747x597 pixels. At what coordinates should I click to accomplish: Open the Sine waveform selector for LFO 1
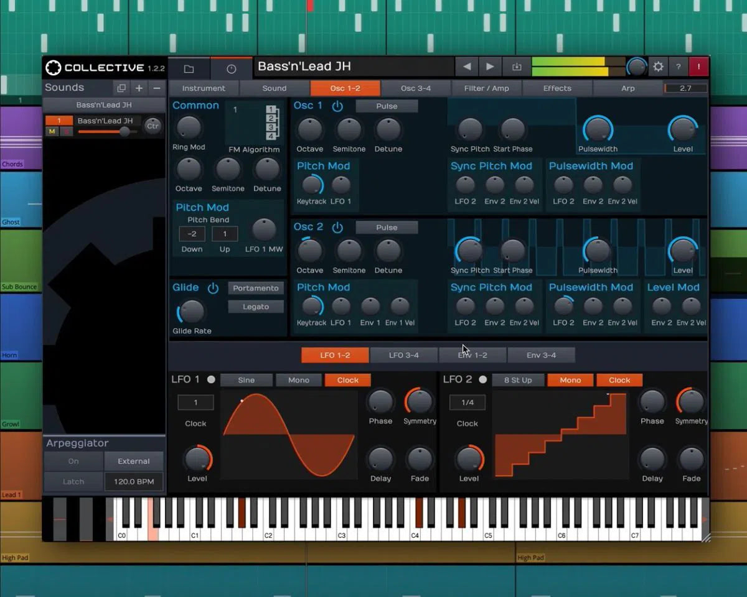click(248, 380)
